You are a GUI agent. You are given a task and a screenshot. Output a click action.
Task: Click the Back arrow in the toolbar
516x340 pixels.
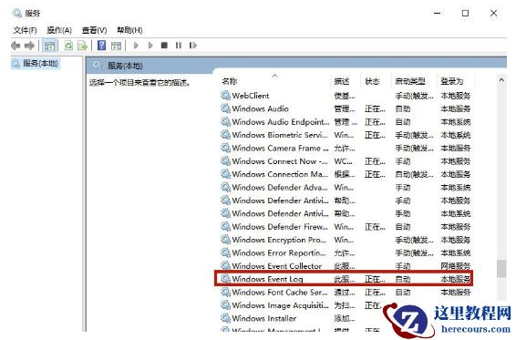15,46
